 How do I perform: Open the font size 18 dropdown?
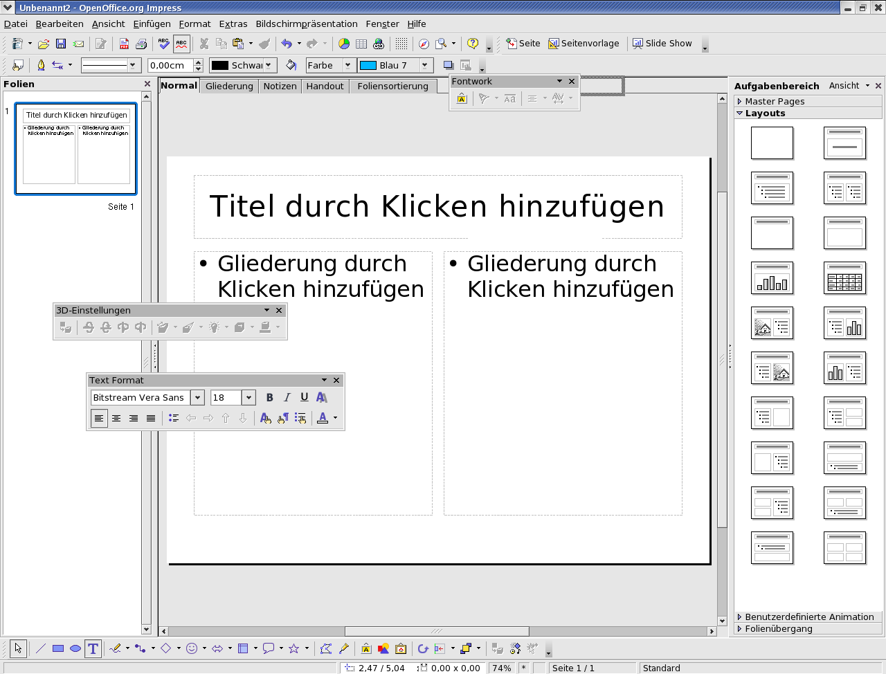pos(249,397)
